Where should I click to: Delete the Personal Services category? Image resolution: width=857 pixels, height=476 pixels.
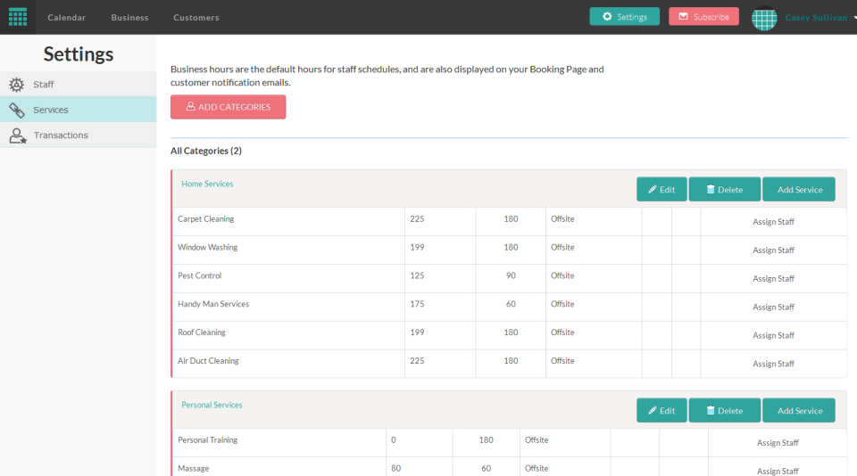coord(724,411)
